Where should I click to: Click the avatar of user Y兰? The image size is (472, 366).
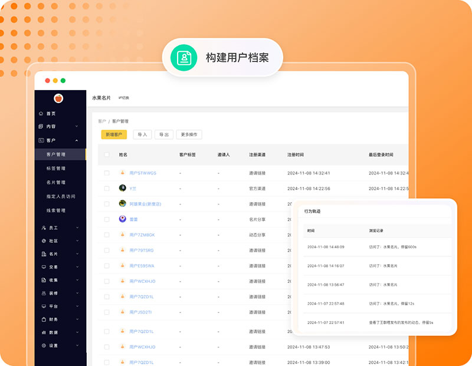tap(122, 188)
